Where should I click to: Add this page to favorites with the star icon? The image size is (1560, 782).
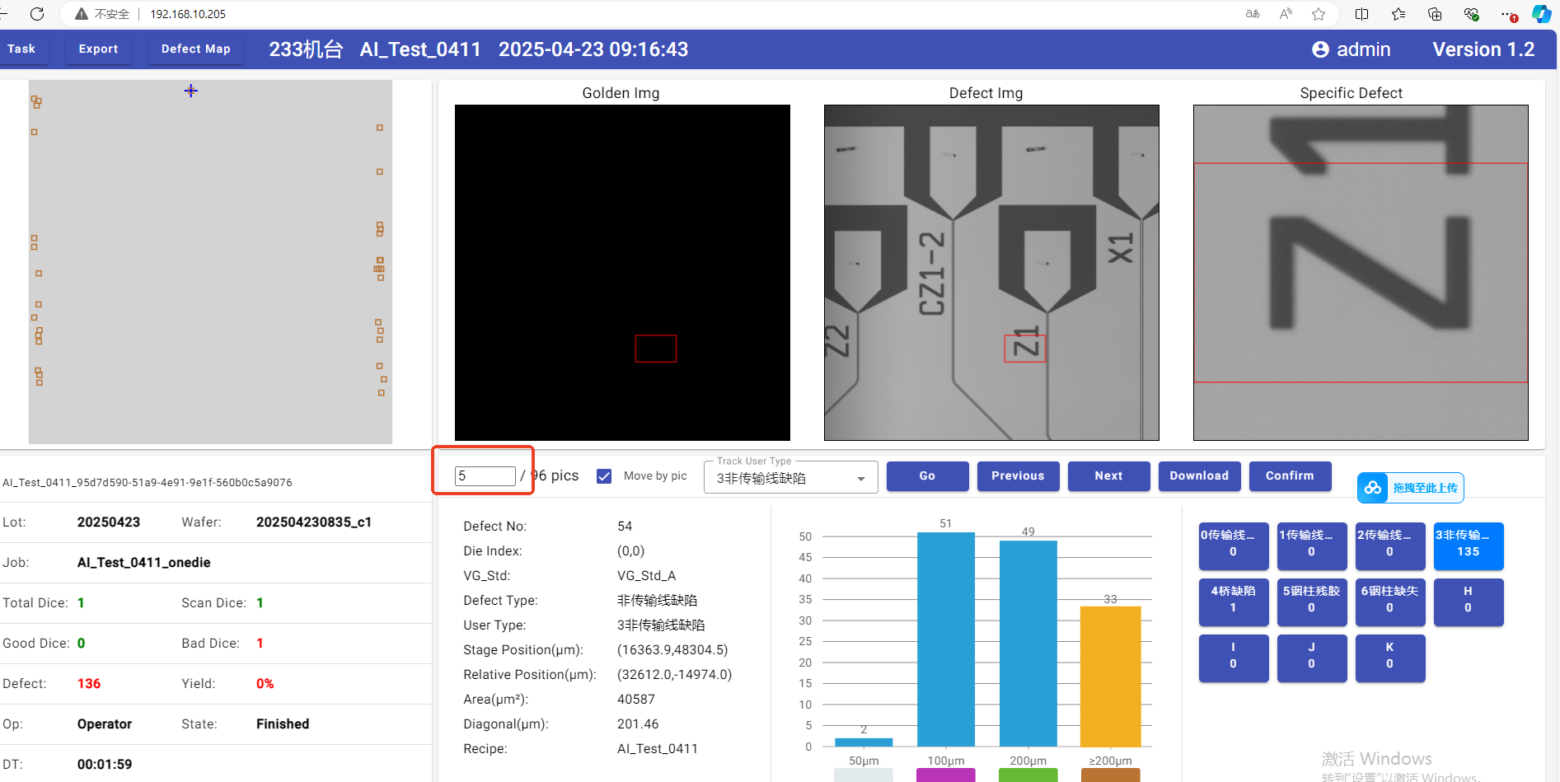pyautogui.click(x=1319, y=14)
